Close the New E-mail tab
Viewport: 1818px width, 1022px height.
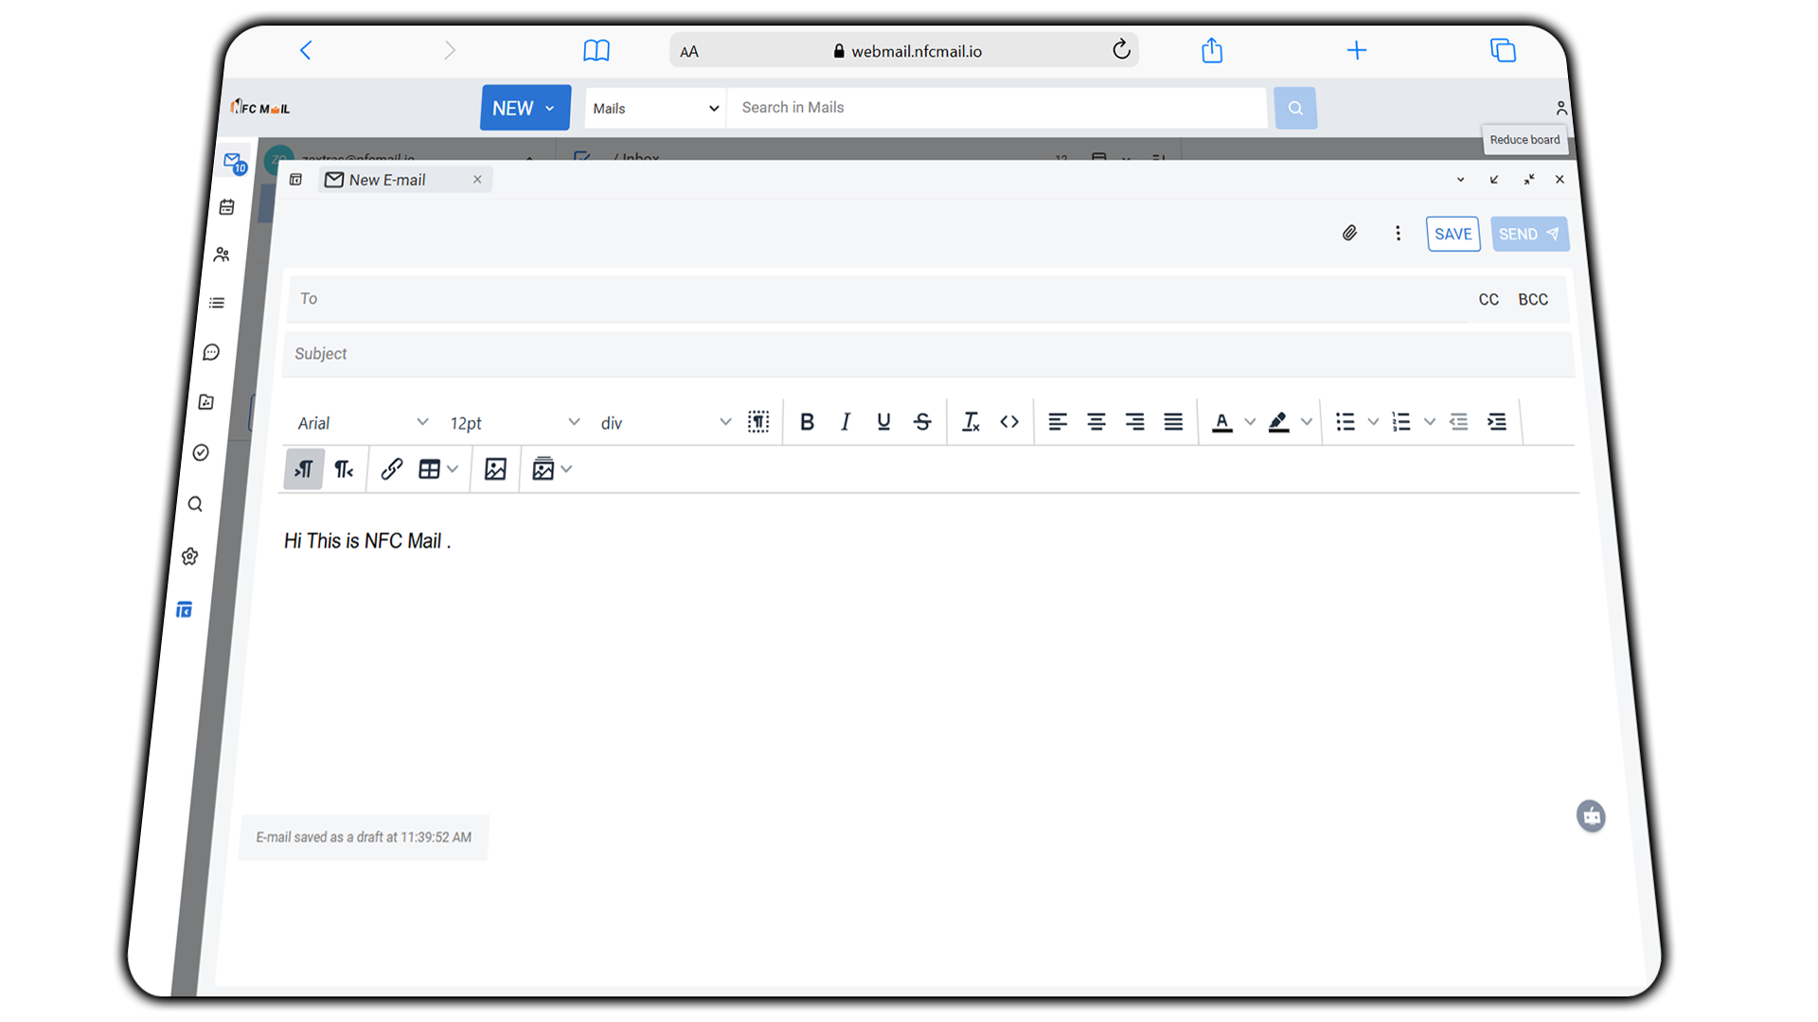coord(477,179)
